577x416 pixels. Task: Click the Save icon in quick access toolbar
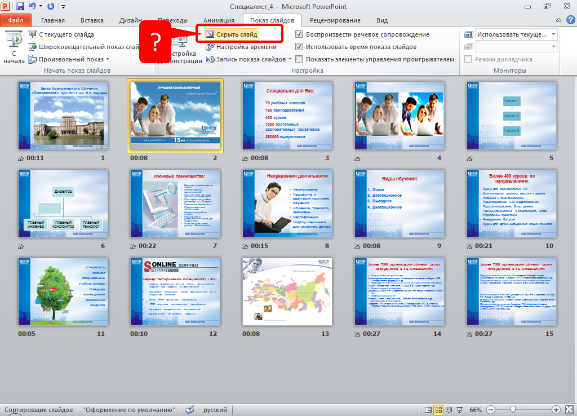pyautogui.click(x=20, y=7)
